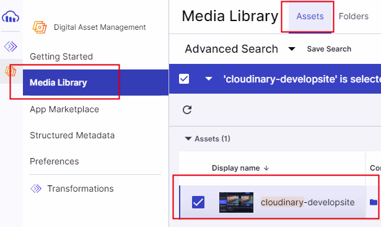Uncheck the cloudinary-developsite asset checkbox
Image resolution: width=381 pixels, height=227 pixels.
tap(198, 202)
